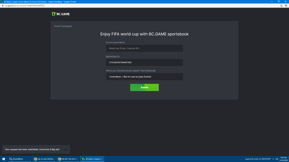Click the install app icon in address bar
The height and width of the screenshot is (162, 289).
[x=281, y=5]
